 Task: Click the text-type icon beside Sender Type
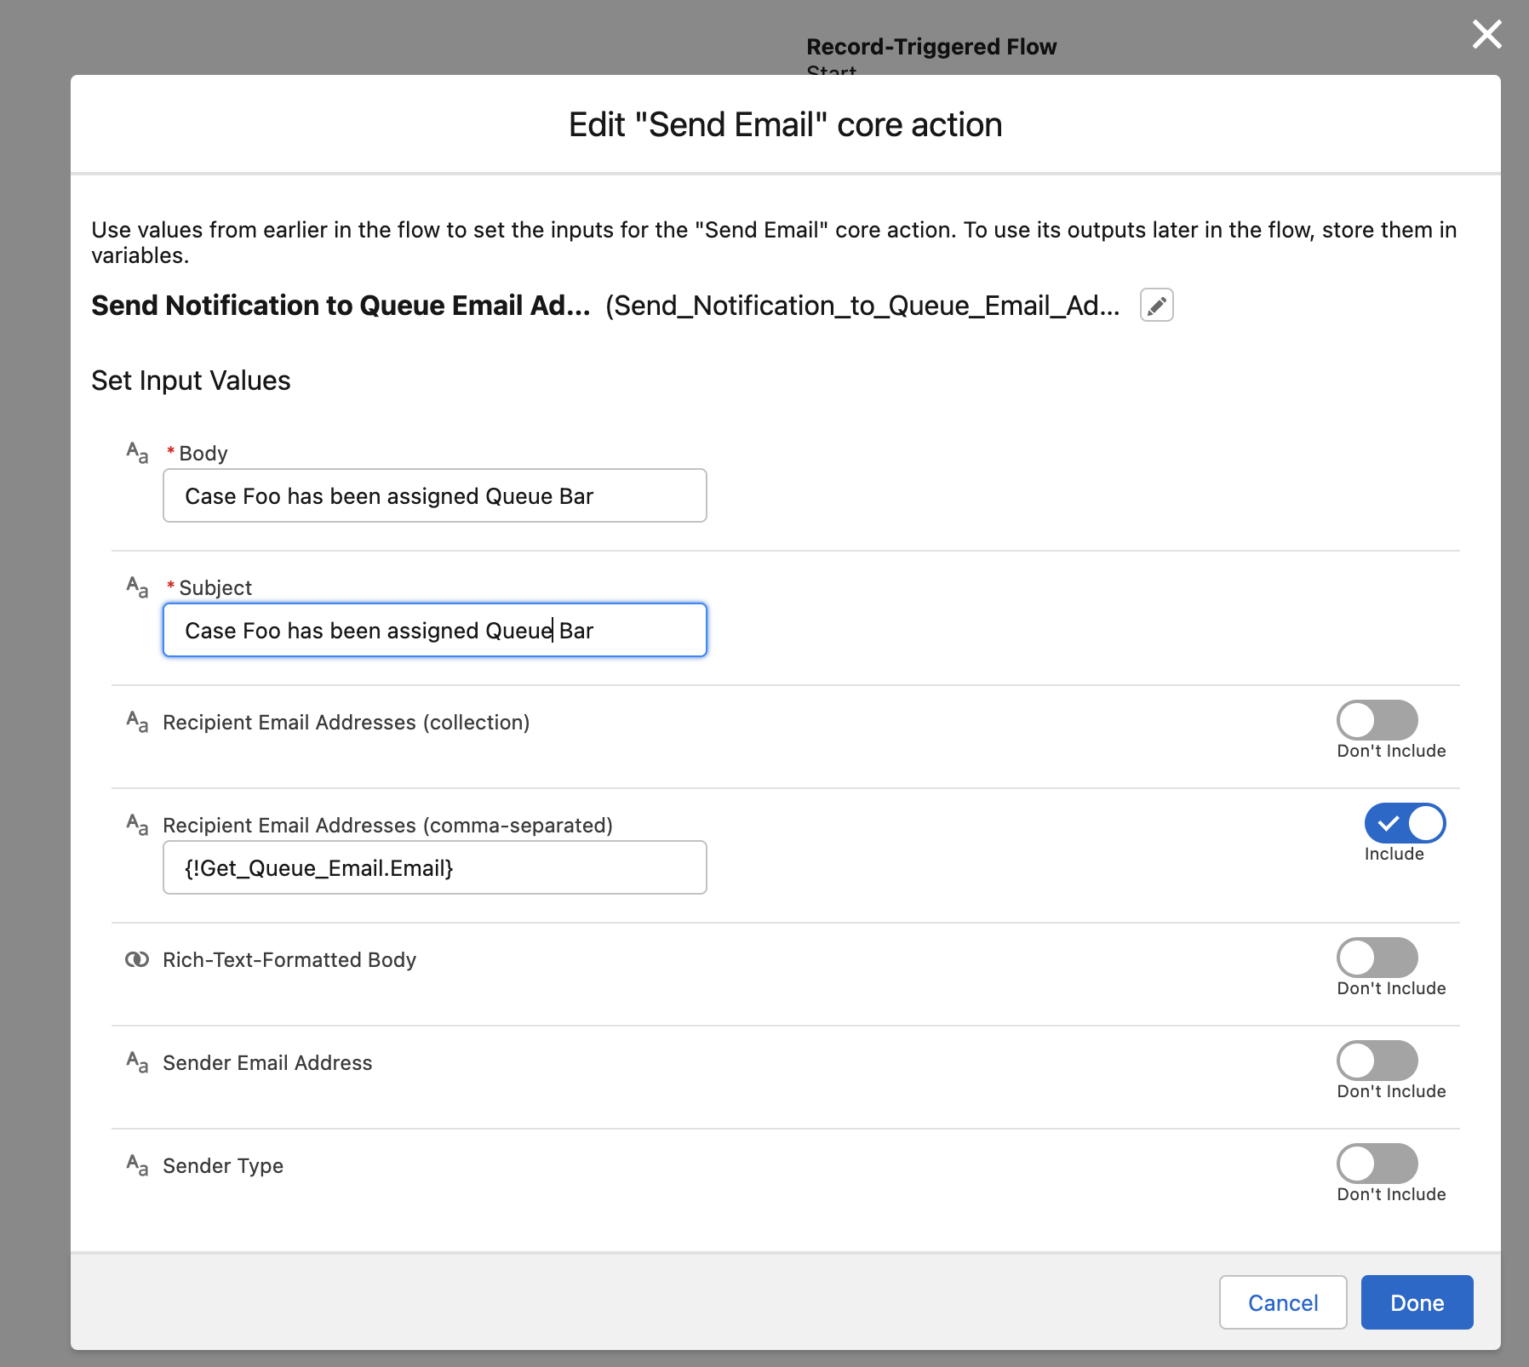[x=136, y=1165]
